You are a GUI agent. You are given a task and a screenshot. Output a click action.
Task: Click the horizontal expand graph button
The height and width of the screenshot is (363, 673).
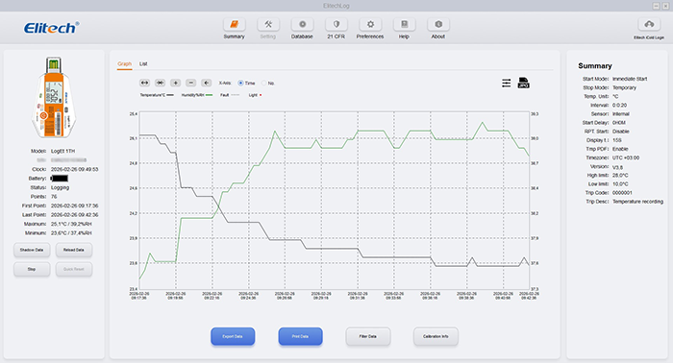point(144,83)
